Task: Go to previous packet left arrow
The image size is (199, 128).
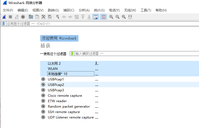Action: pos(64,17)
